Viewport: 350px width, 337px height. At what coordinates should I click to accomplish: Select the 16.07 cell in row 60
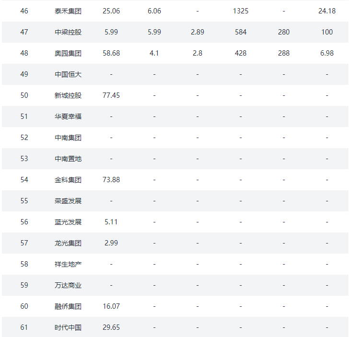(111, 306)
